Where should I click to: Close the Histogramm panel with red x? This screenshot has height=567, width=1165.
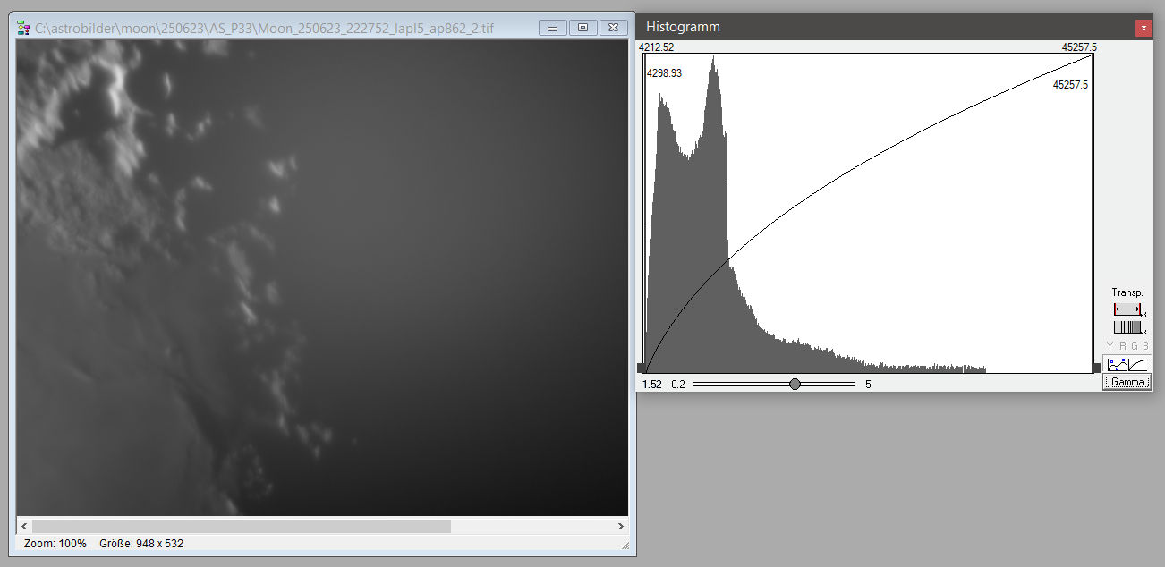pos(1144,28)
